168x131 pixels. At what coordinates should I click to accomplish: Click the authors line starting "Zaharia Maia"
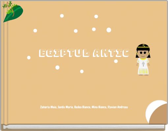[x=84, y=107]
